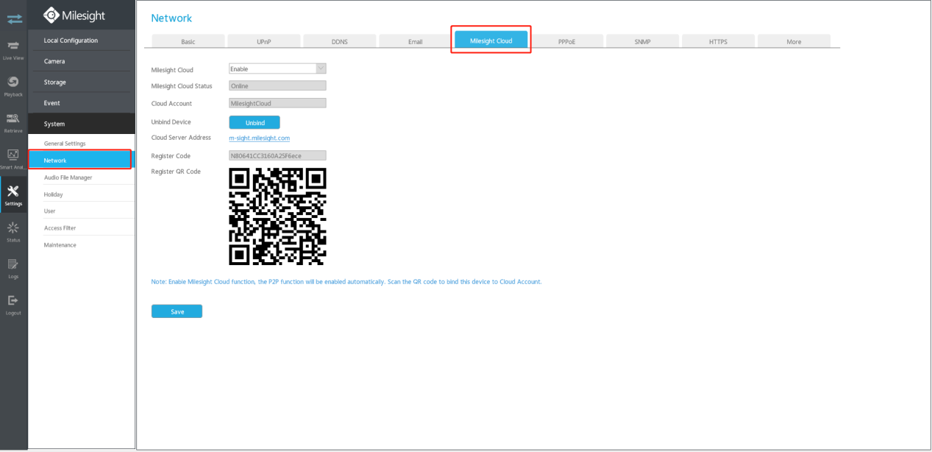Click the Milesight Cloud Status field showing Online
The image size is (932, 452).
(x=277, y=85)
